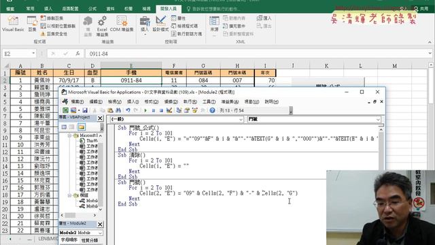Image resolution: width=435 pixels, height=245 pixels.
Task: Click the formula bar showing 0911-84
Action: (256, 54)
